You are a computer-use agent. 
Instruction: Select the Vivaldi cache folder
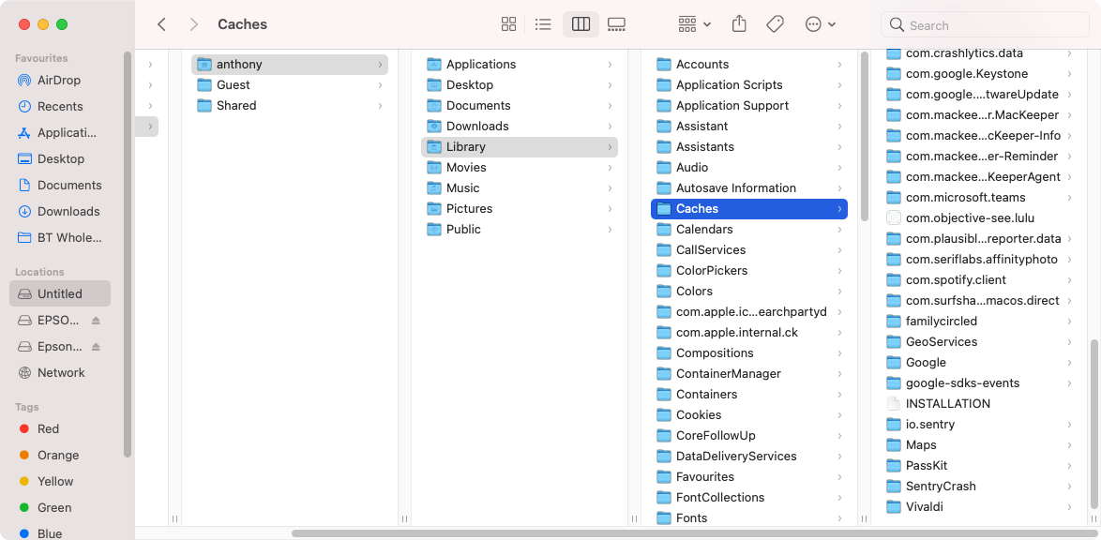pyautogui.click(x=979, y=507)
